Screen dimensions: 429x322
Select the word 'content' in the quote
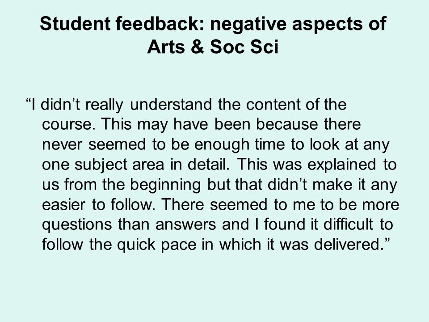point(273,105)
